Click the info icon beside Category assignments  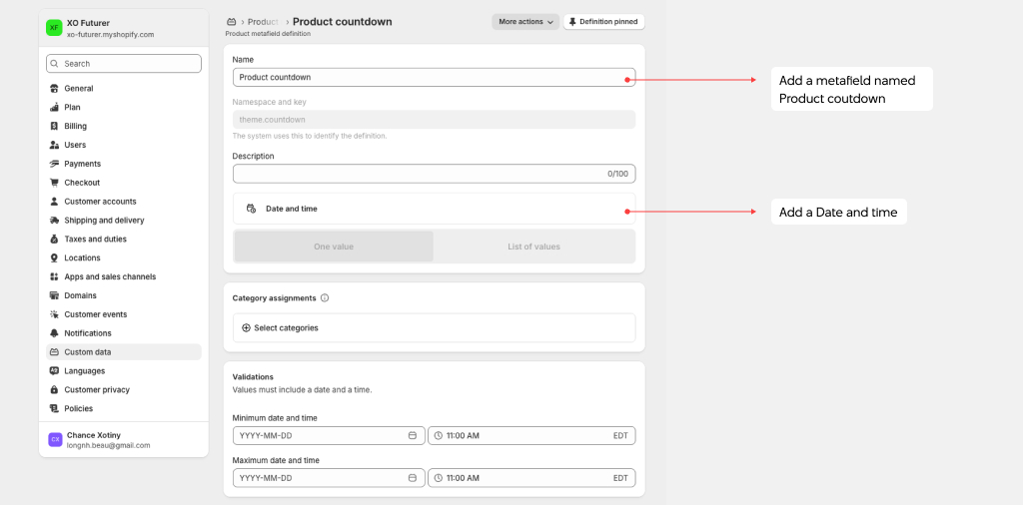pos(325,297)
